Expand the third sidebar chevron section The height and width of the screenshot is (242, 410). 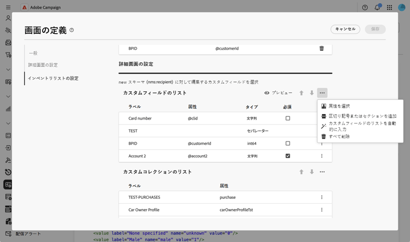(8, 123)
